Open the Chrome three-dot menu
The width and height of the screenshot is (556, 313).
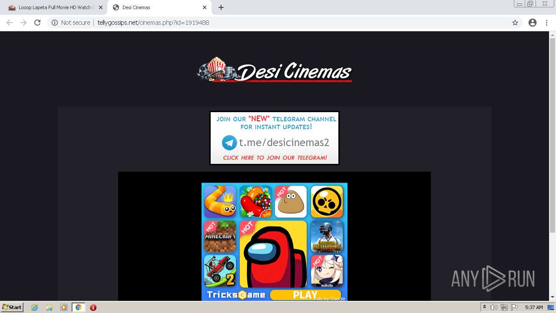pyautogui.click(x=546, y=23)
